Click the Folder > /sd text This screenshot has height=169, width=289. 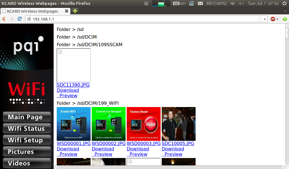click(70, 29)
